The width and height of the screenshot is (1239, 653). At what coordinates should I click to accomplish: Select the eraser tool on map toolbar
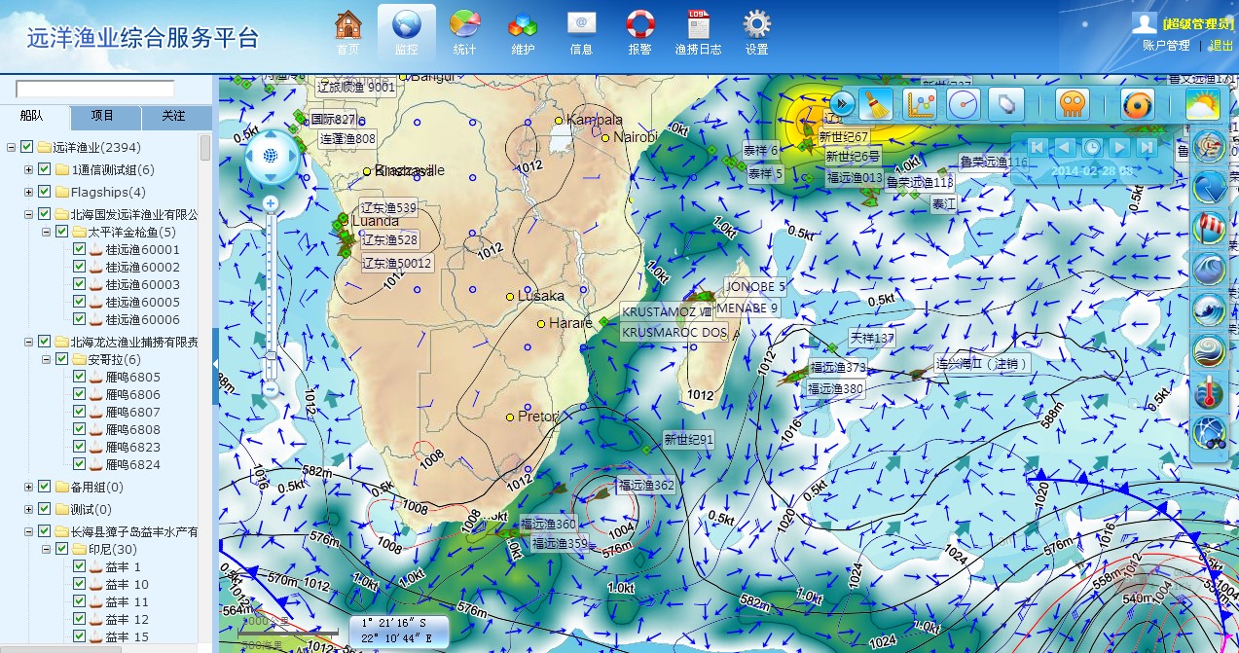(x=1007, y=104)
